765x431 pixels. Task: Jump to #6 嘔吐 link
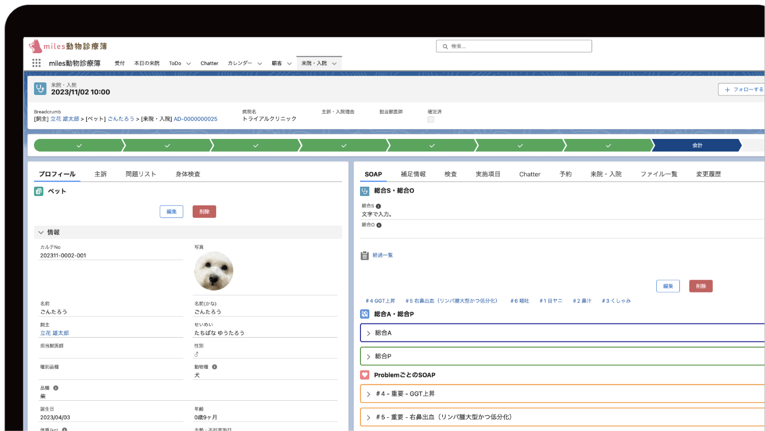519,301
